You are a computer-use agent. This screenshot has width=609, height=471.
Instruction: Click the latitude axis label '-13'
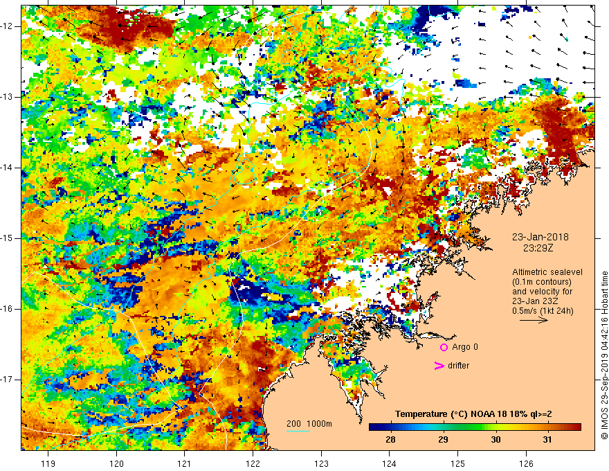tap(7, 97)
